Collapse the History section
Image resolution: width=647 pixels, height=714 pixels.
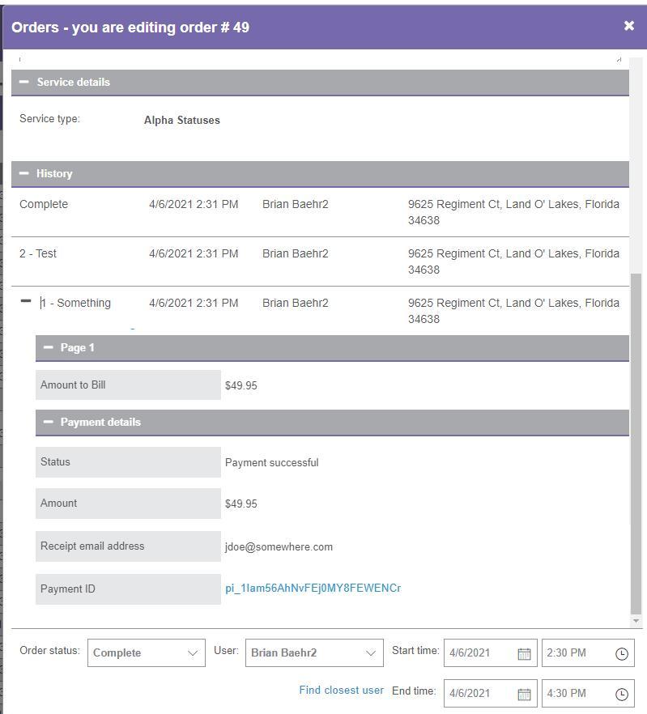point(24,173)
